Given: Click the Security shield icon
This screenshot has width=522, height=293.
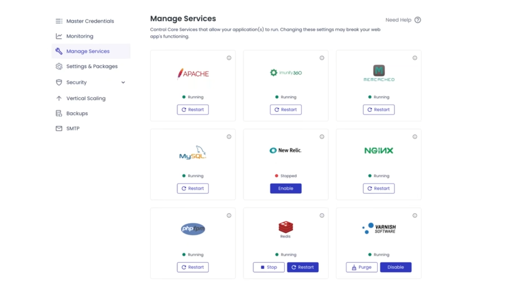Looking at the screenshot, I should [x=59, y=82].
